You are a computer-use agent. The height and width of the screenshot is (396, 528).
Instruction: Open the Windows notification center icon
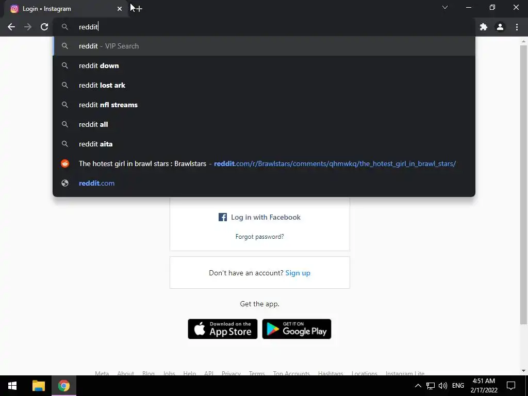coord(511,386)
